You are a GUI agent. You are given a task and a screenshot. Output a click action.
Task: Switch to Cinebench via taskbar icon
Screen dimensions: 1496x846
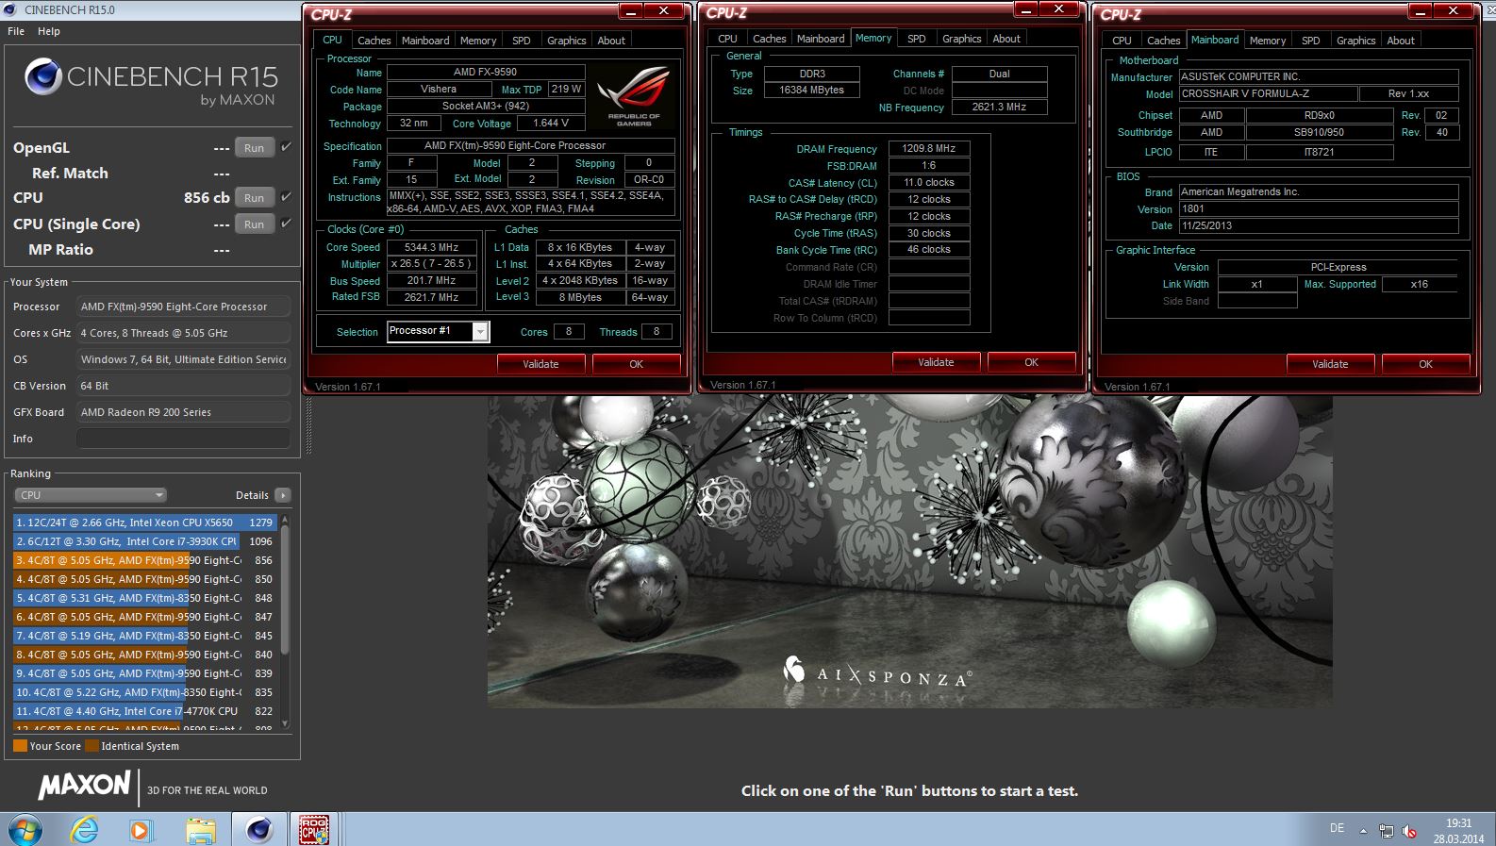258,830
